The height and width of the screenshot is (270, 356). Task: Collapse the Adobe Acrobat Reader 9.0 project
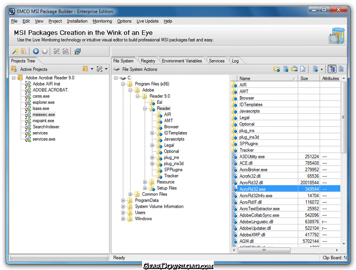(x=13, y=78)
